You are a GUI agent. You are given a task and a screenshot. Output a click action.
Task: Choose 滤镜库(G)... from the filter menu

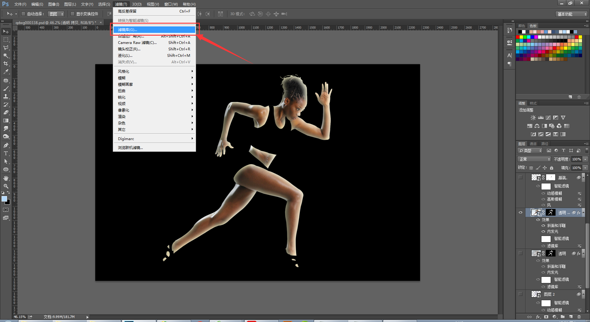154,30
